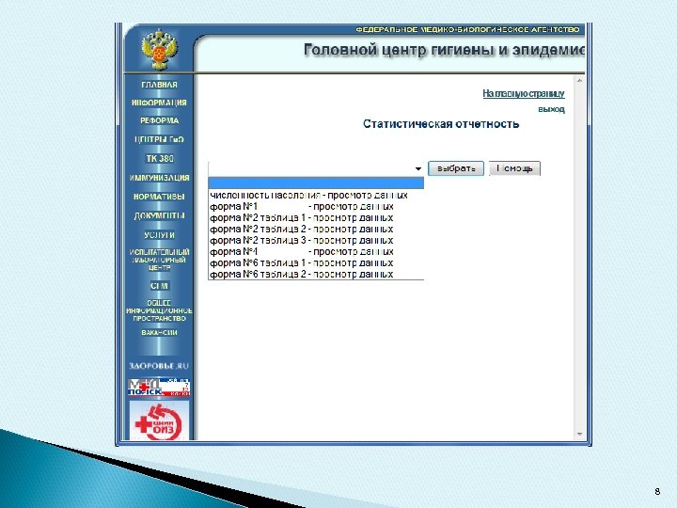Choose 'численность населения - просмотр данных' option
Image resolution: width=677 pixels, height=508 pixels.
click(316, 195)
